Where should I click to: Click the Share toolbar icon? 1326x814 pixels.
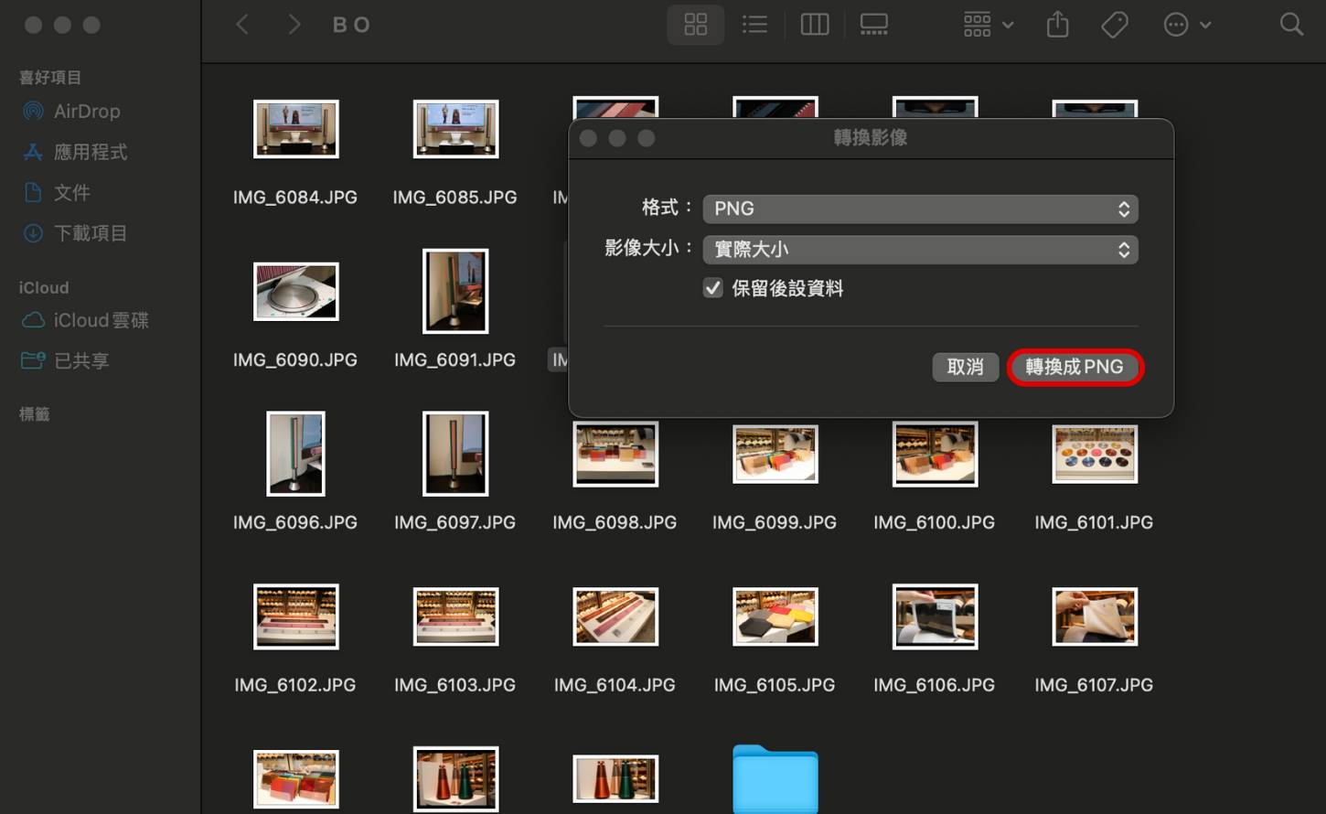[x=1058, y=25]
